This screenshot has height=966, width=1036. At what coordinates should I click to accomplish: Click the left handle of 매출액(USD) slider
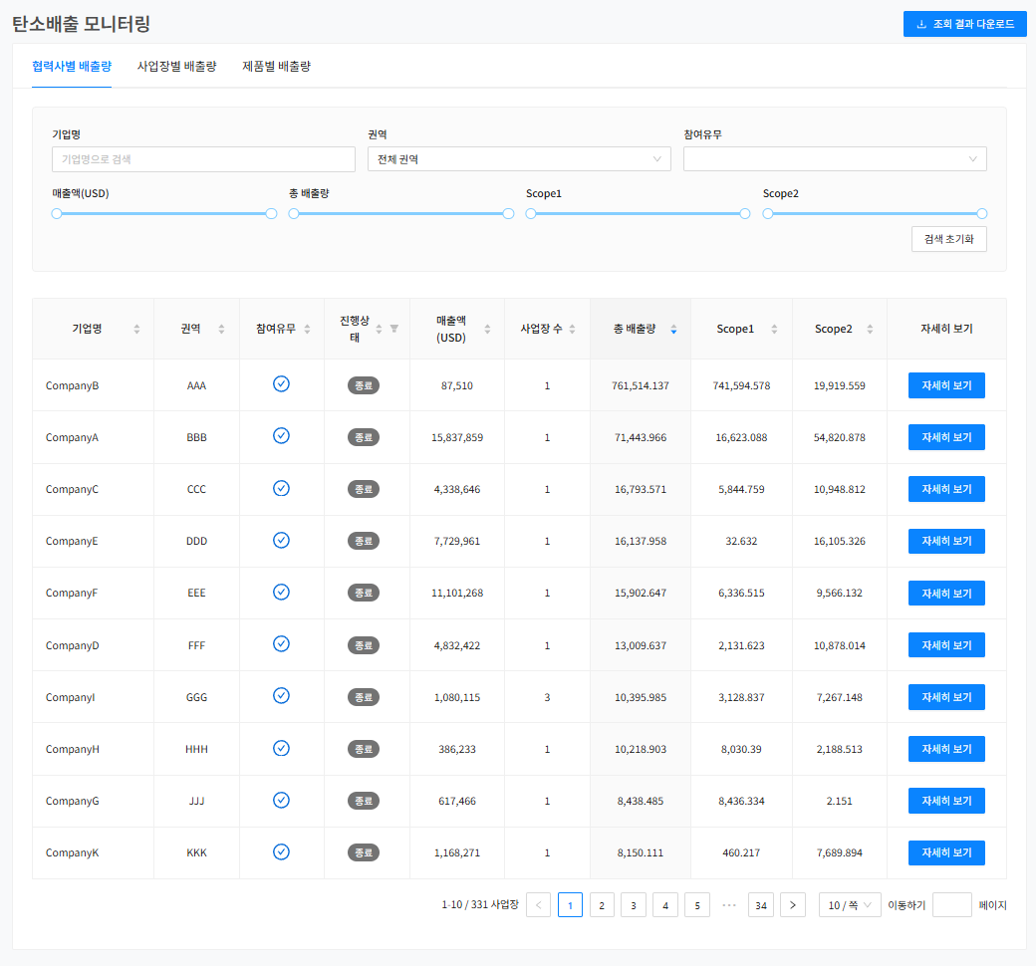pyautogui.click(x=57, y=213)
